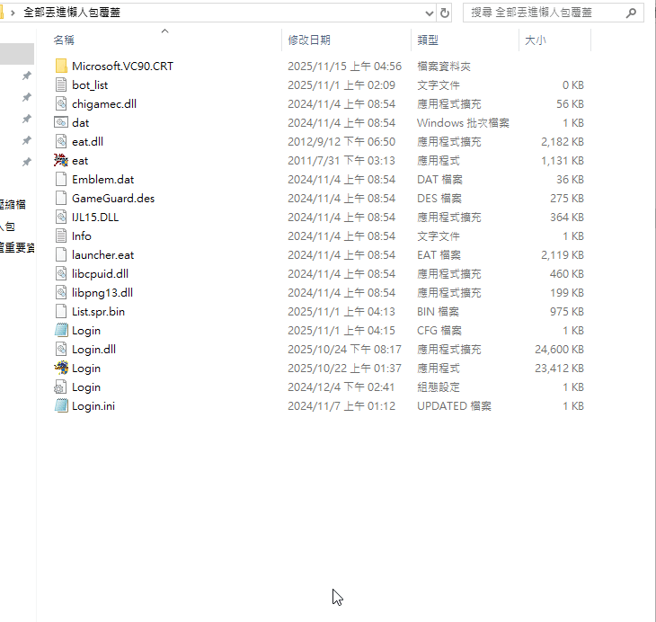Viewport: 656px width, 622px height.
Task: Click the eat.dll file icon
Action: [61, 141]
